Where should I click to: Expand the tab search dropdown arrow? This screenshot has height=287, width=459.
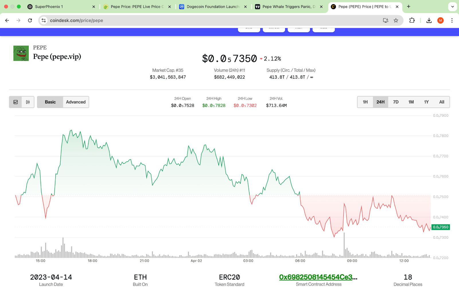[x=452, y=7]
